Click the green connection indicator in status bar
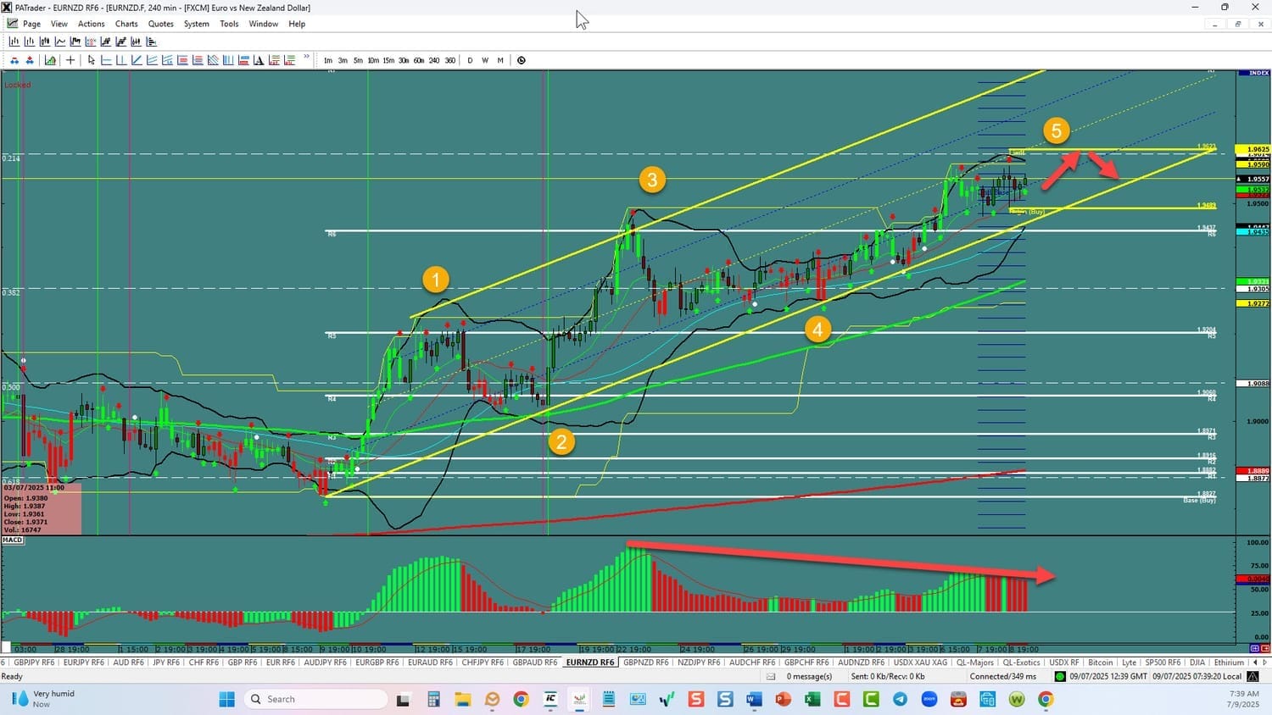This screenshot has height=715, width=1272. click(x=1059, y=676)
